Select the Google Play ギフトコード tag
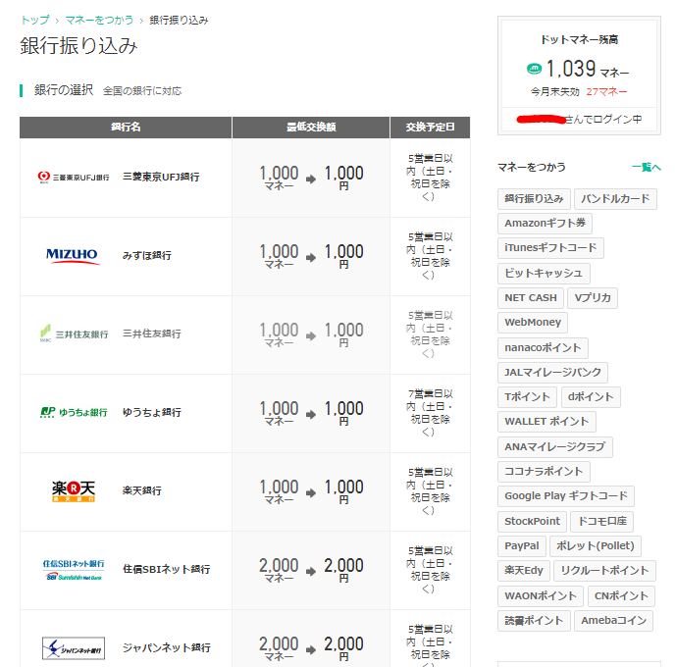Screen dimensions: 676x667 coord(565,496)
